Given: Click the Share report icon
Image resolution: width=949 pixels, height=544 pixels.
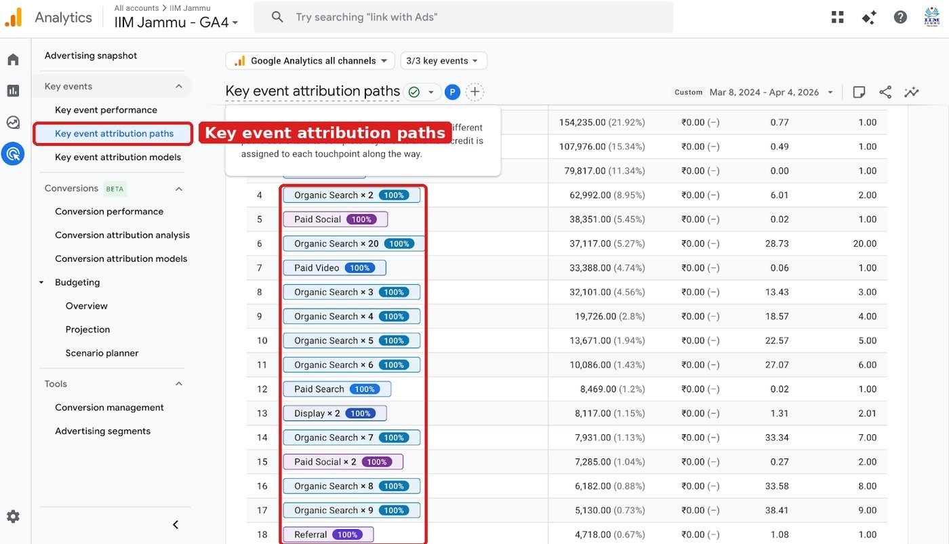Looking at the screenshot, I should point(885,92).
